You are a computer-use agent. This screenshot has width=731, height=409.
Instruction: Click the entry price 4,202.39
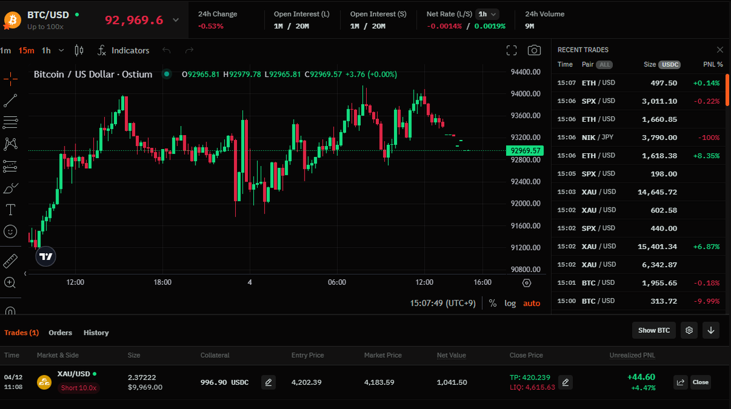(x=306, y=382)
